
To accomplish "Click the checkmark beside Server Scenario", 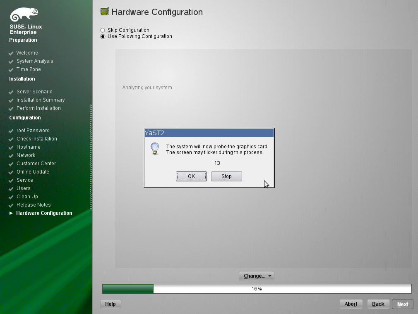I will tap(11, 92).
